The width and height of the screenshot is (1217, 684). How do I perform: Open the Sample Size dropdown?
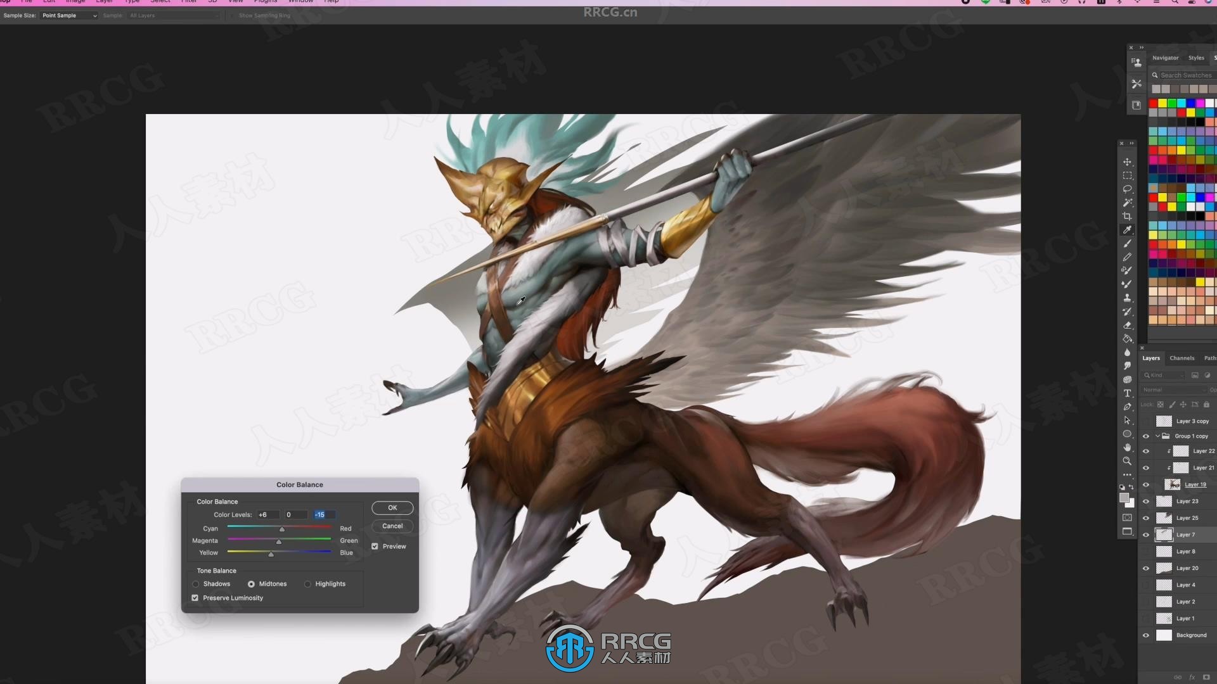point(69,15)
